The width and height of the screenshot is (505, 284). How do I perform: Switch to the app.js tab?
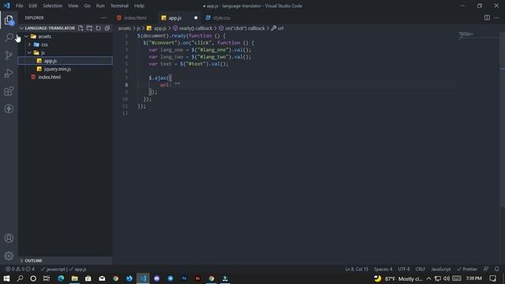(x=175, y=18)
